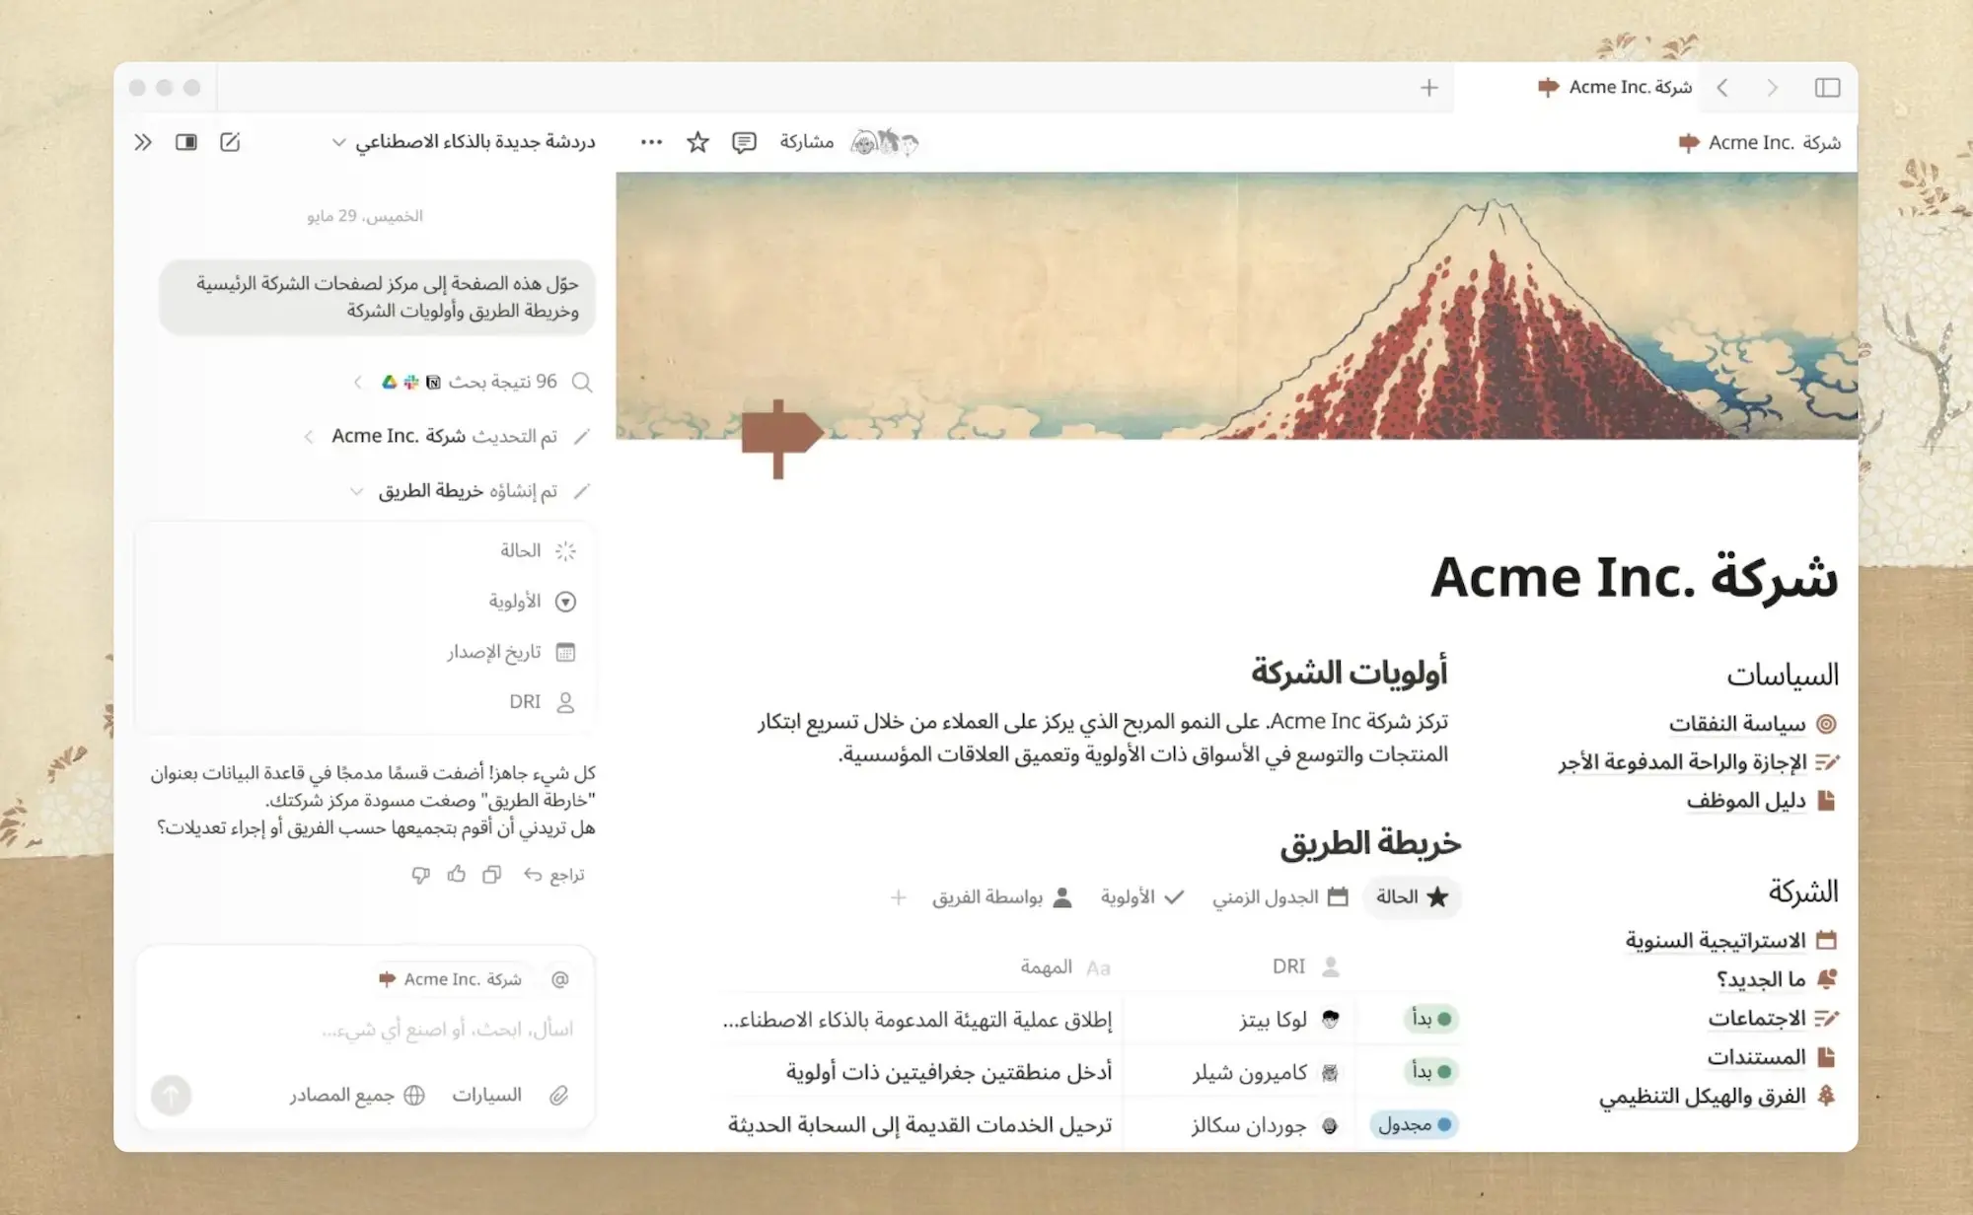Open the more options ellipsis menu
The image size is (1973, 1215).
click(x=651, y=141)
